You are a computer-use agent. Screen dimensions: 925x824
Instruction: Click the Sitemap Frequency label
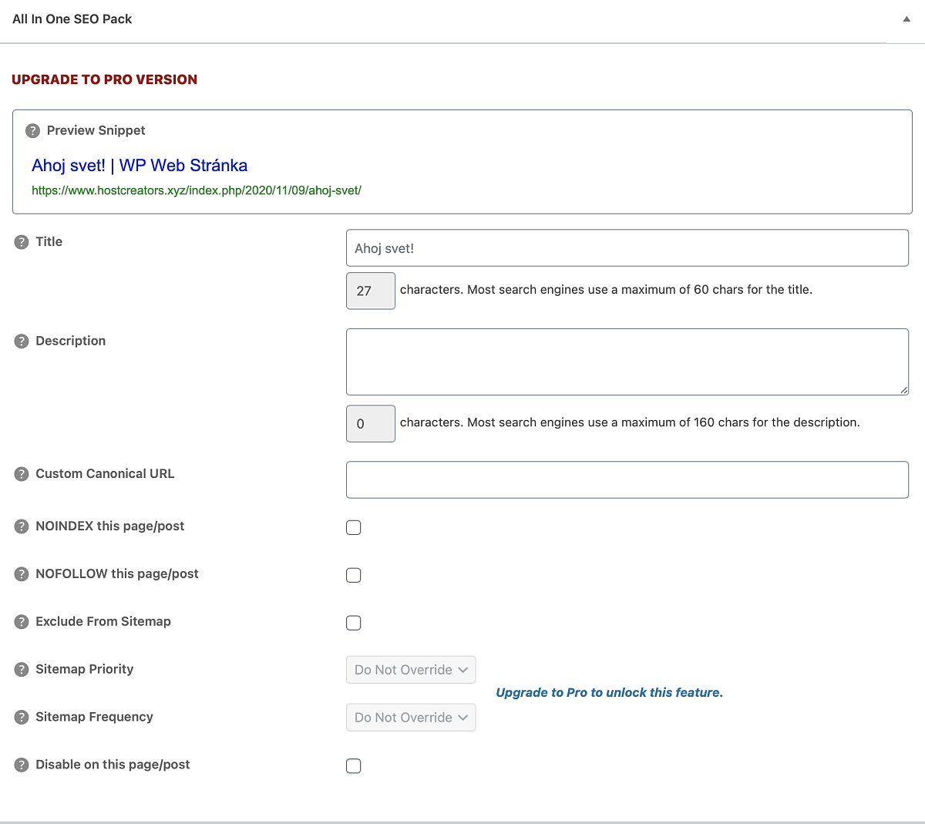[x=94, y=717]
